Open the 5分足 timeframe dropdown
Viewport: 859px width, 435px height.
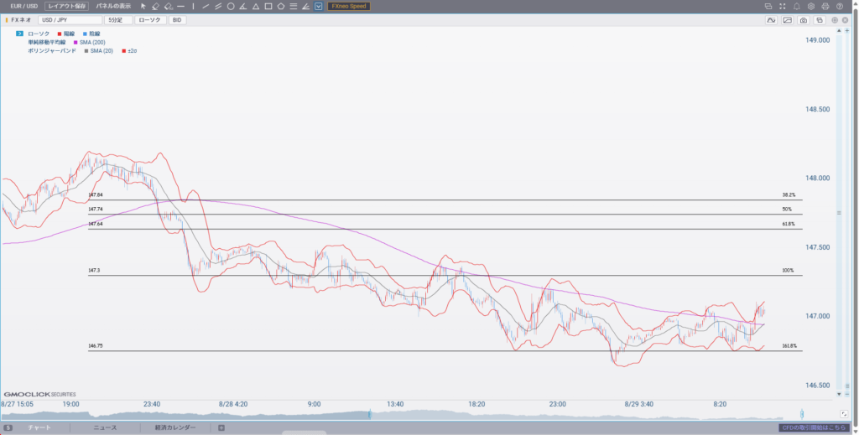click(x=118, y=20)
